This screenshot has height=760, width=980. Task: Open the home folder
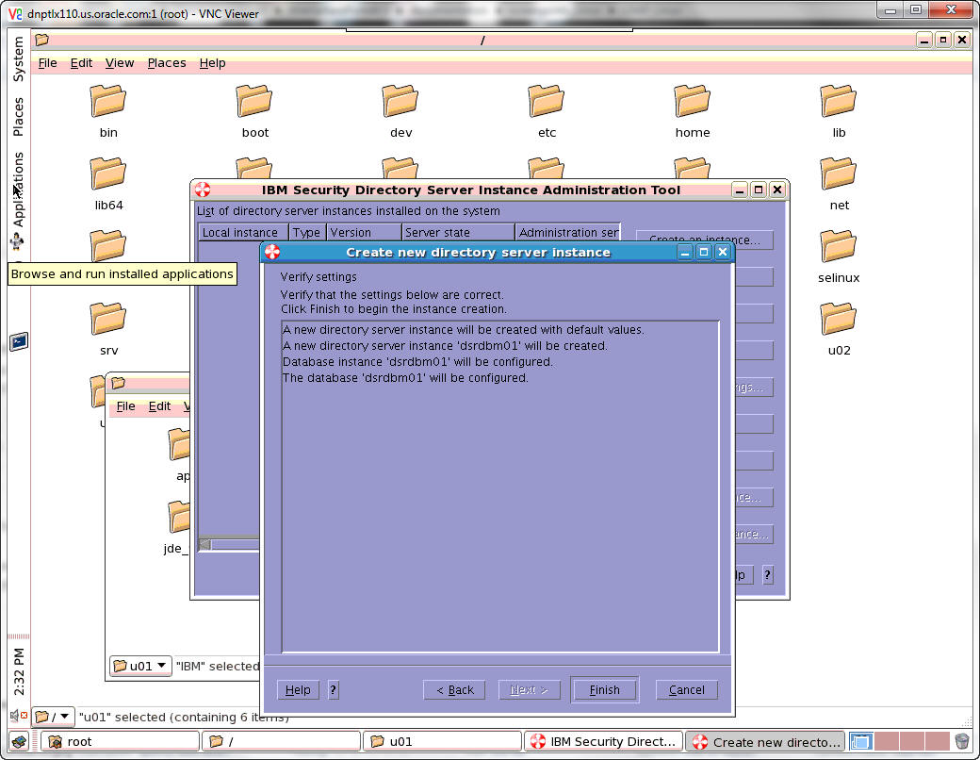tap(693, 101)
